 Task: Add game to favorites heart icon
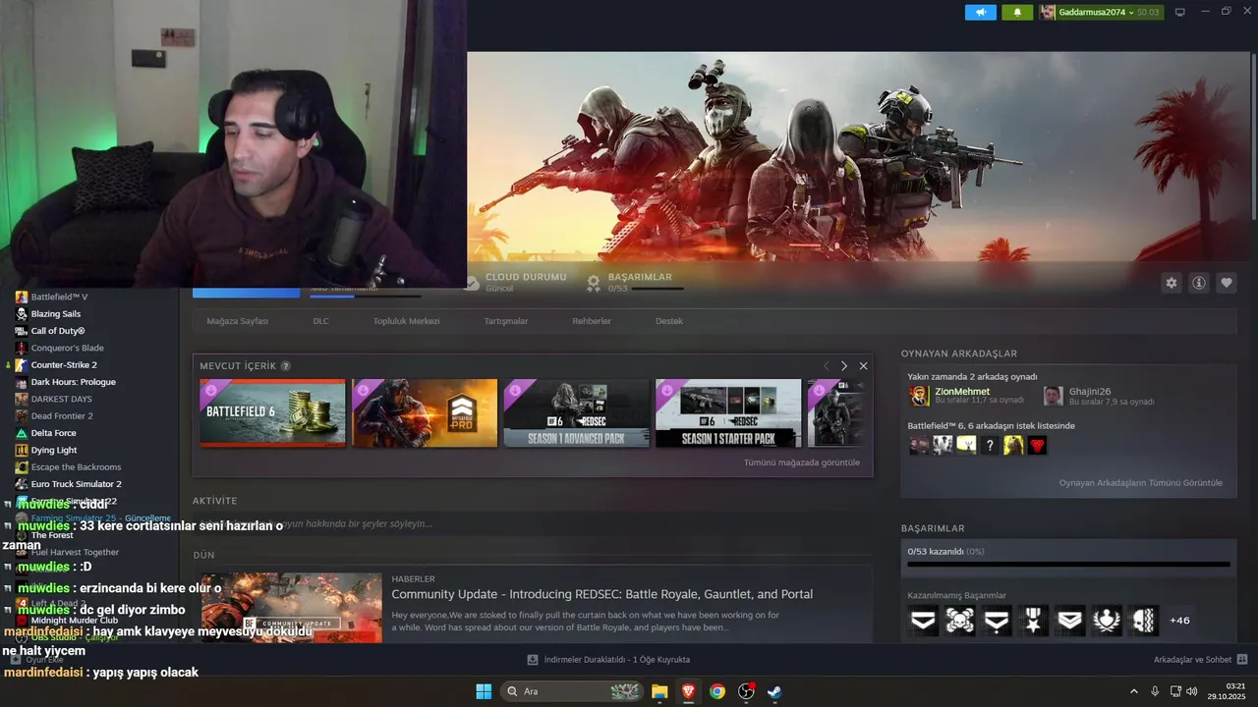pyautogui.click(x=1227, y=283)
